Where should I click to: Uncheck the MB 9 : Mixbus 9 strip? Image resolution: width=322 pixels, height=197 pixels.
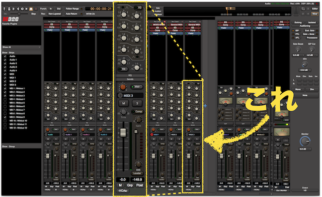pos(5,117)
